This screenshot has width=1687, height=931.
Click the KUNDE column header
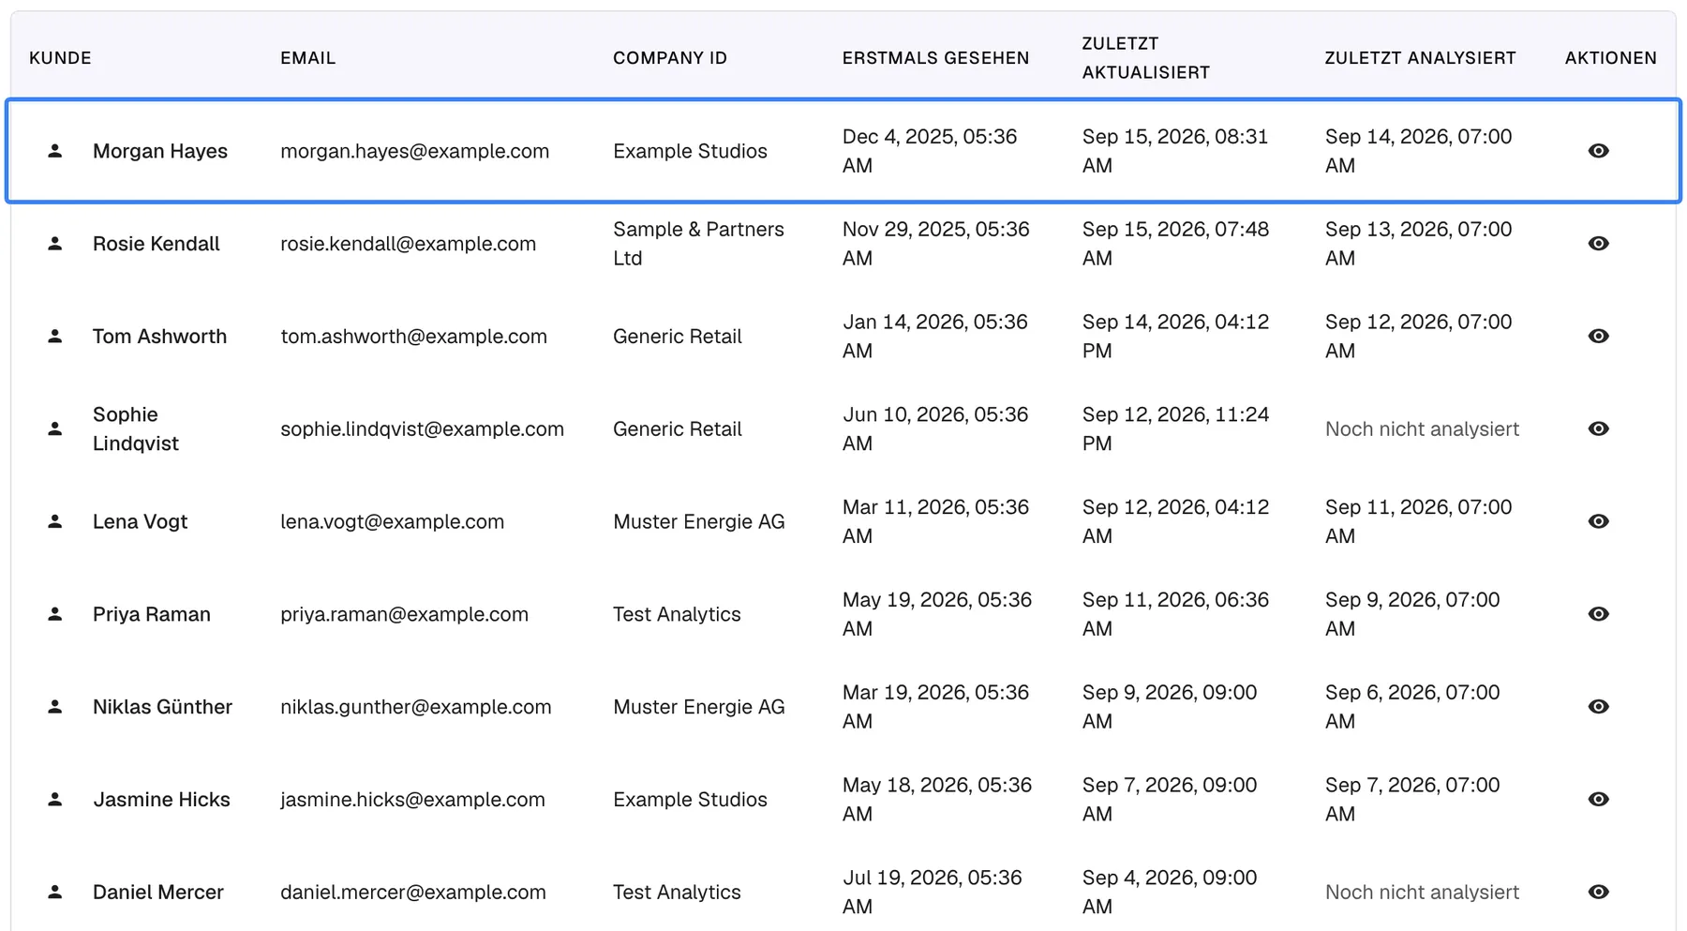[x=60, y=58]
